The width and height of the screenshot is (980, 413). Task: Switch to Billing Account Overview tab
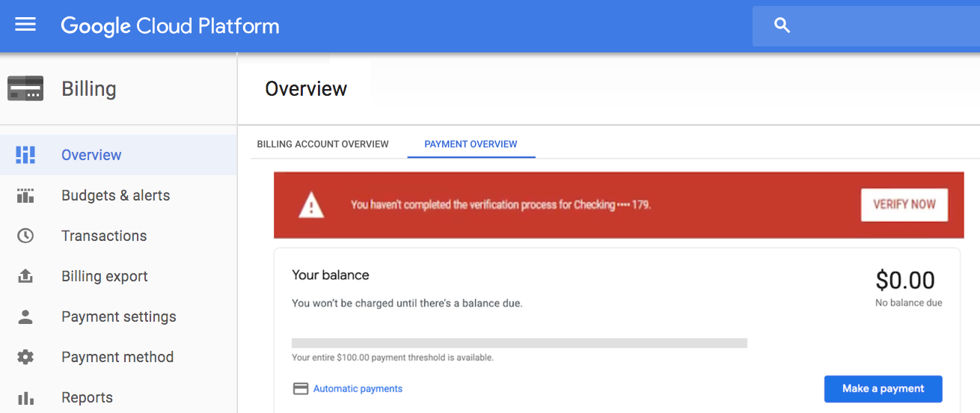[322, 144]
